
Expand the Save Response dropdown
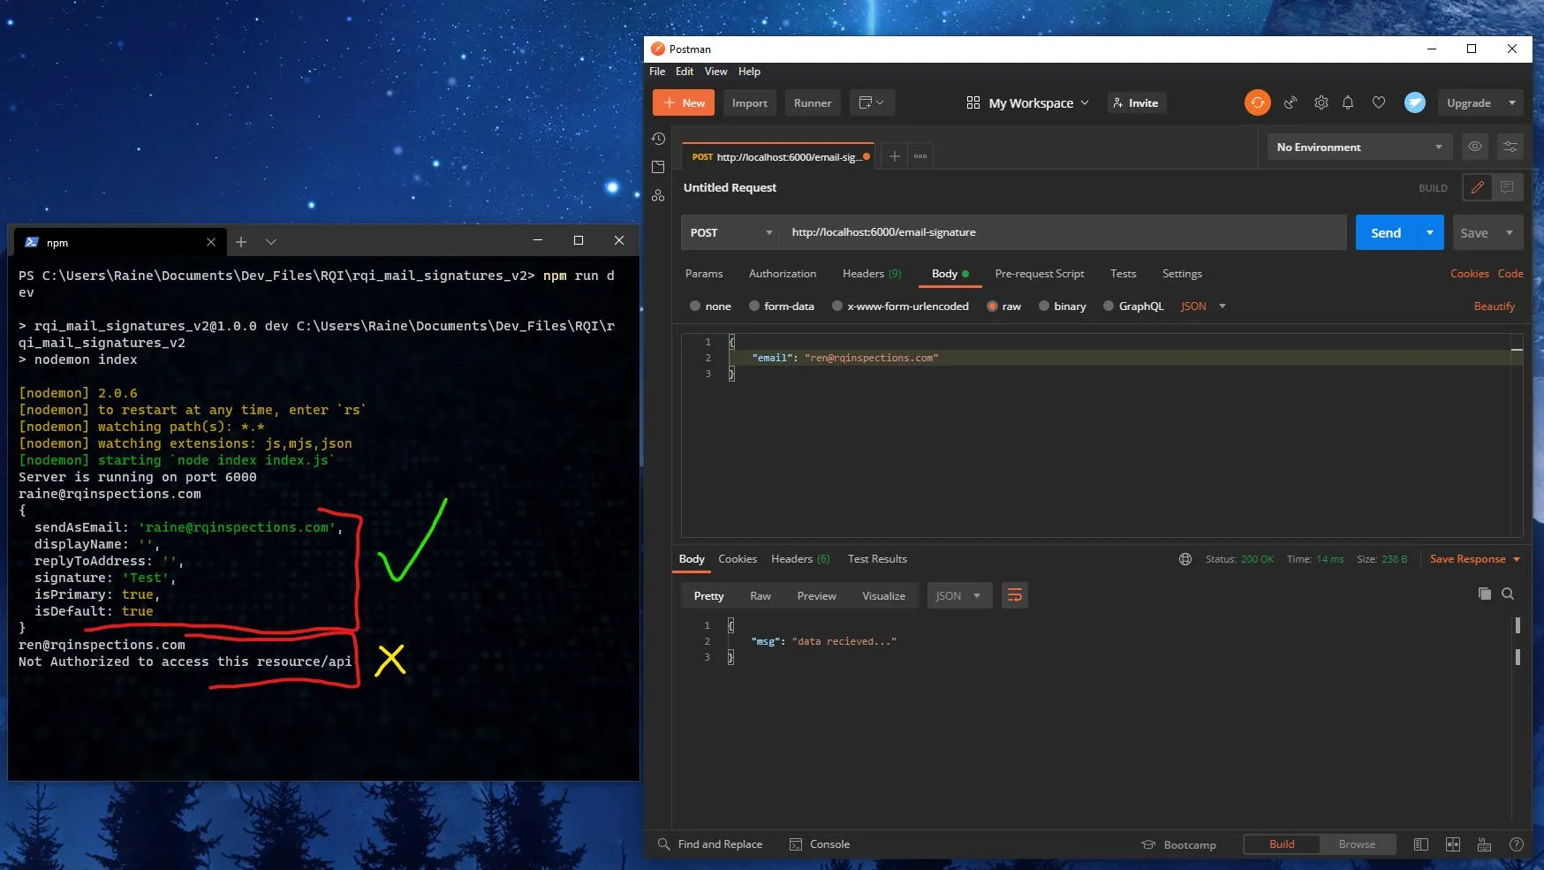pos(1517,559)
